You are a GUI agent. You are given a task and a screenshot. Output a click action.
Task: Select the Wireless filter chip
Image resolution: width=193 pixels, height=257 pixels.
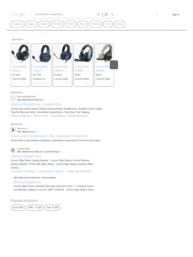[57, 24]
